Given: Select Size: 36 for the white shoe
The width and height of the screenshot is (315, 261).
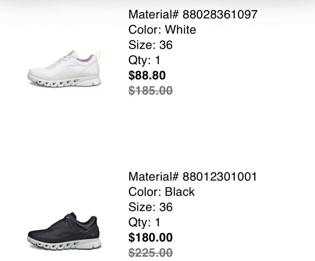Looking at the screenshot, I should click(150, 45).
